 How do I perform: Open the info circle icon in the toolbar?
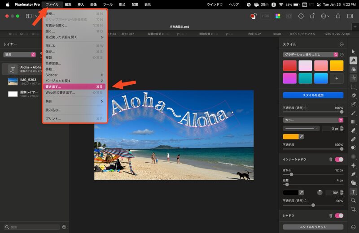click(x=301, y=16)
